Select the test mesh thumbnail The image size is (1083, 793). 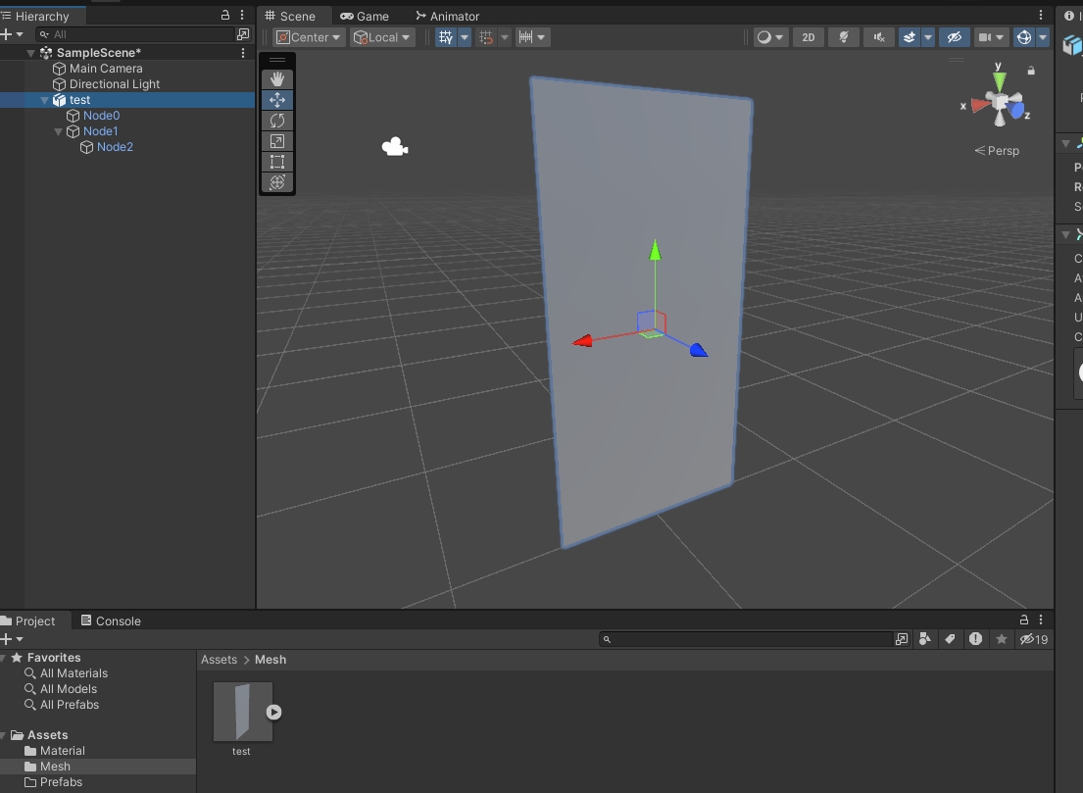[242, 712]
